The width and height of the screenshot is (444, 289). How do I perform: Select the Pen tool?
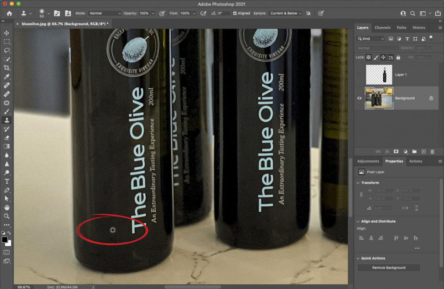click(7, 190)
